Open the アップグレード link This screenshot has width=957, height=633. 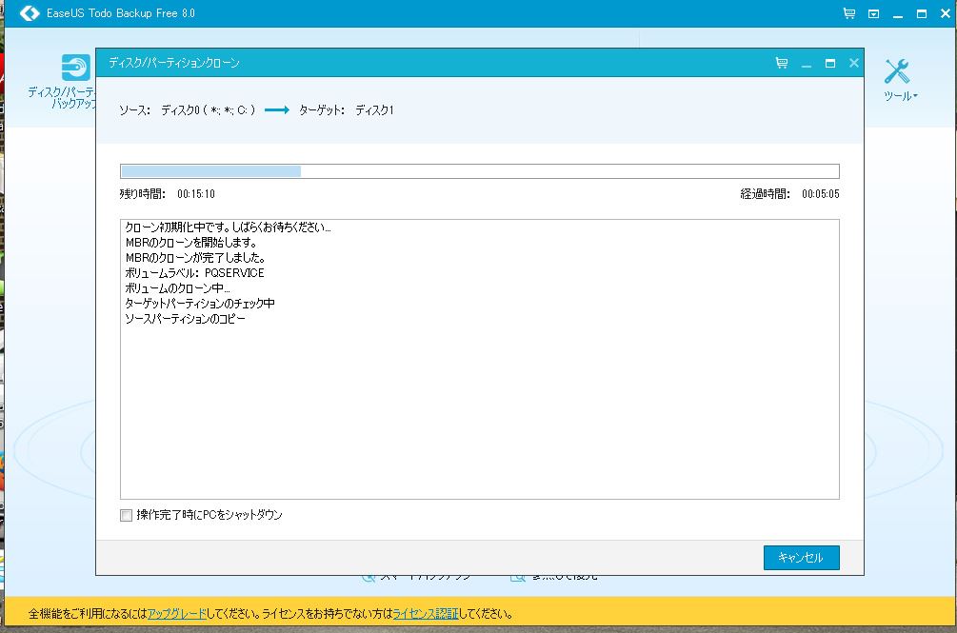[x=177, y=613]
